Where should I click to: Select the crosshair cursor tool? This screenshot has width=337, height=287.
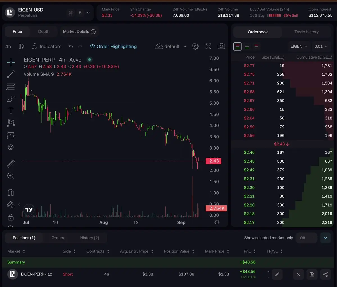[11, 62]
